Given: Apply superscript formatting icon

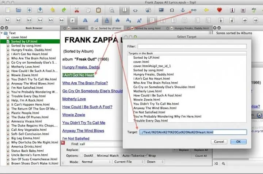Looking at the screenshot, I should tap(139, 20).
